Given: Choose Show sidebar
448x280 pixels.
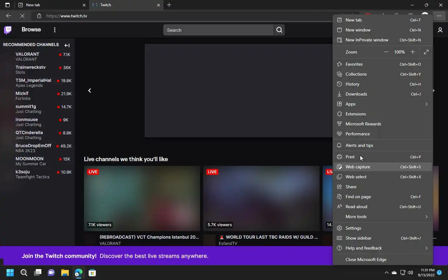Looking at the screenshot, I should click(x=383, y=238).
